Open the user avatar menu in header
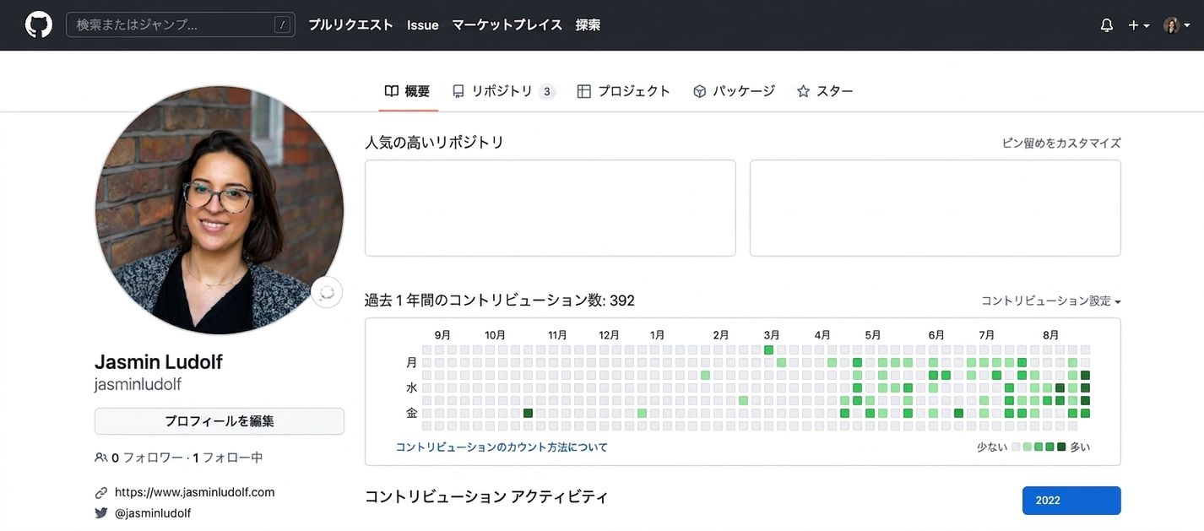Image resolution: width=1204 pixels, height=531 pixels. pos(1177,25)
